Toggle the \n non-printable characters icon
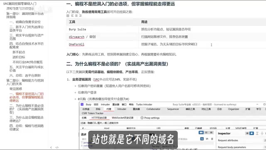This screenshot has height=150, width=266. pos(207,139)
